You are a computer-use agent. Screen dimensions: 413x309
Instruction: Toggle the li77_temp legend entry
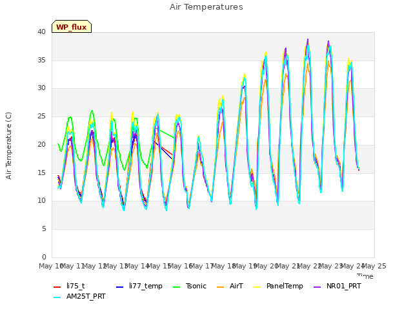pyautogui.click(x=139, y=286)
